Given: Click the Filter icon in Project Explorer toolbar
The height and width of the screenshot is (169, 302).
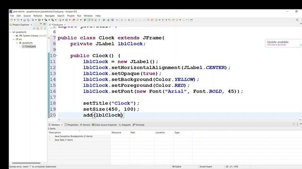Looking at the screenshot, I should (41, 29).
